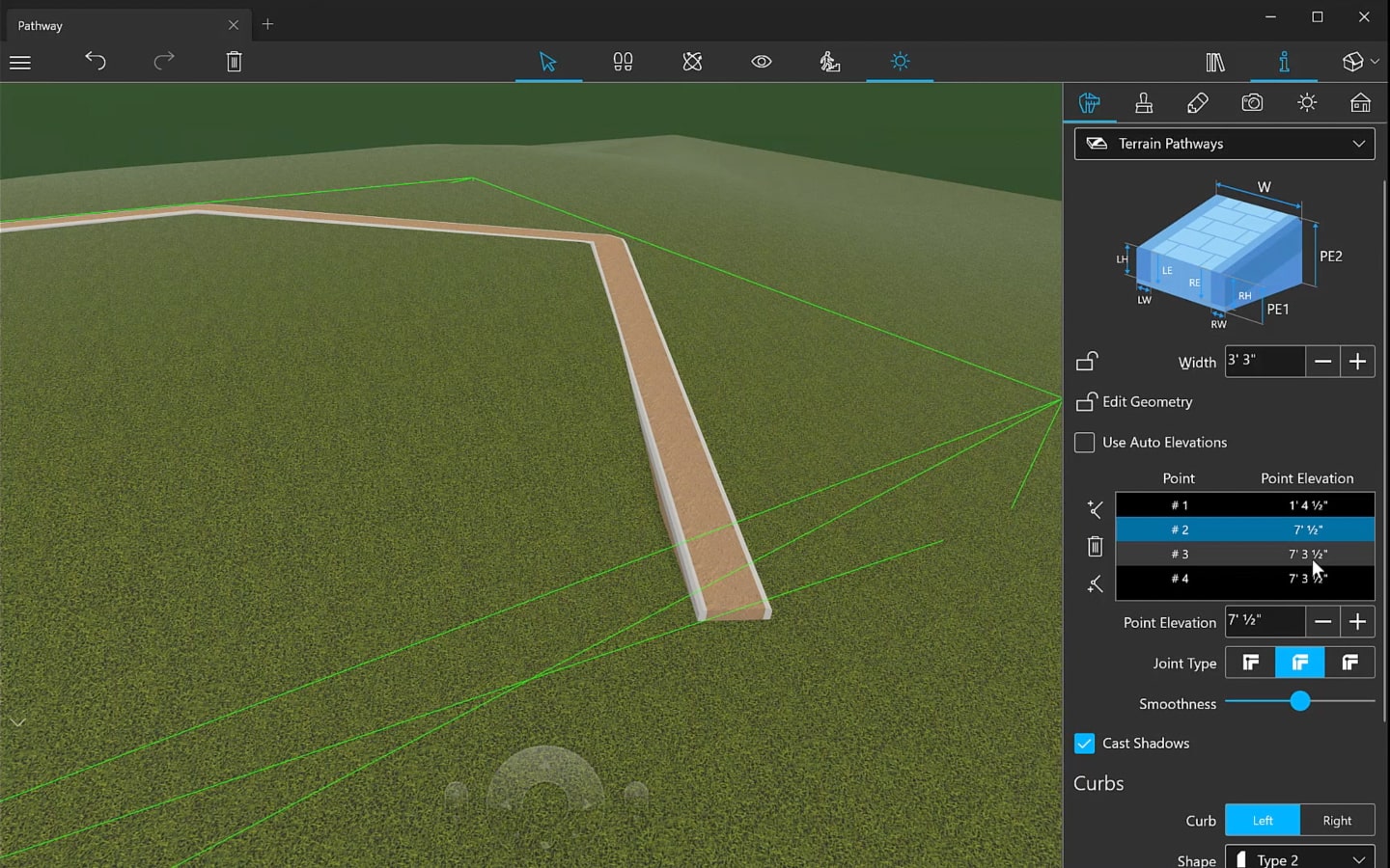Expand the Terrain Pathways dropdown
The image size is (1390, 868).
click(x=1224, y=144)
